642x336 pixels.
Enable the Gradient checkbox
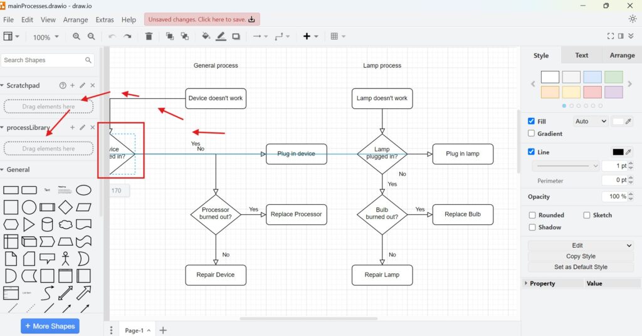pos(532,134)
